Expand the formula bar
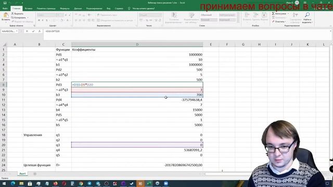 click(331, 31)
